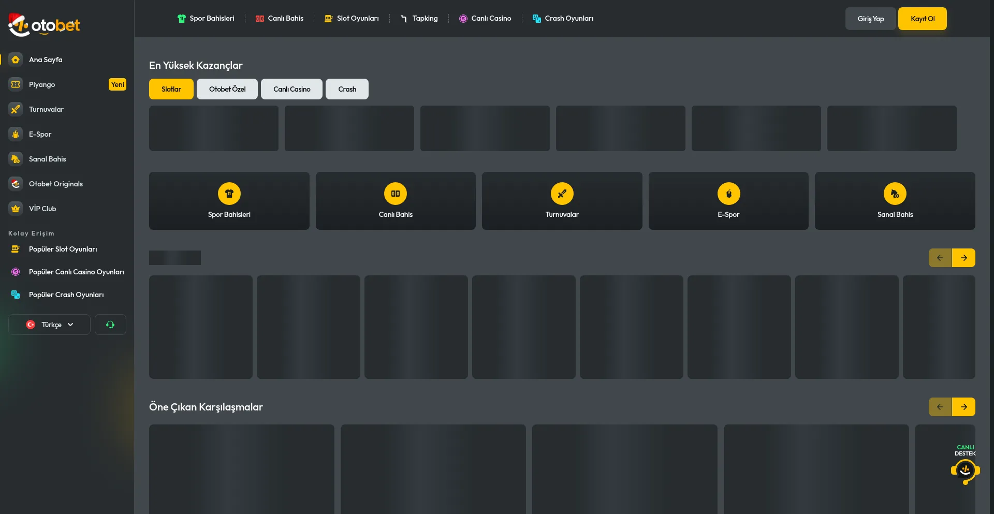Open Crash Oyunları from top navigation
994x514 pixels.
563,19
